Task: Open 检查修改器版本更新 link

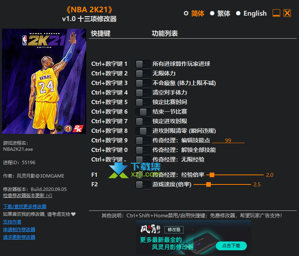Action: (28, 196)
